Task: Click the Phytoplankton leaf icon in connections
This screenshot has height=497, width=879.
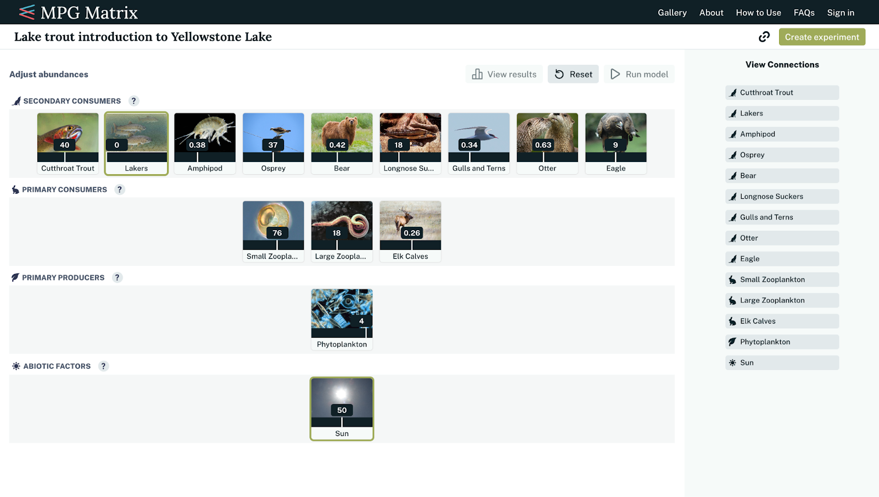Action: coord(732,342)
